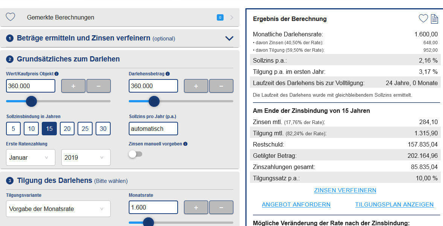Click info icon next to Darlehensbetrag
Image resolution: width=443 pixels, height=226 pixels.
167,74
